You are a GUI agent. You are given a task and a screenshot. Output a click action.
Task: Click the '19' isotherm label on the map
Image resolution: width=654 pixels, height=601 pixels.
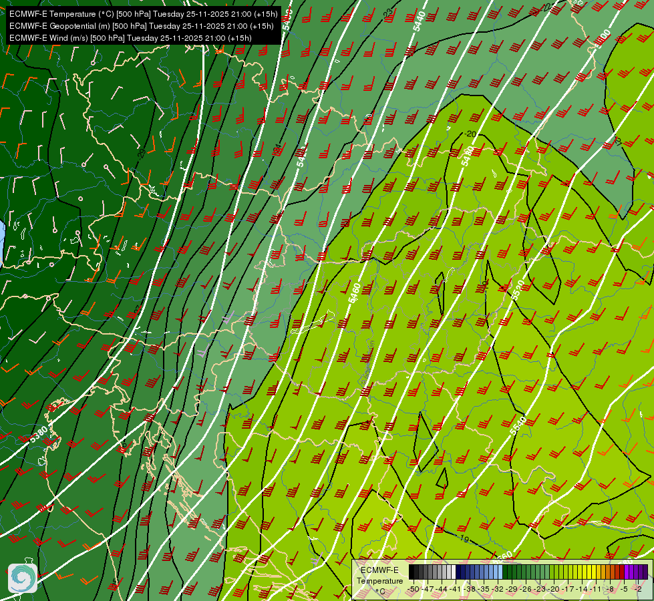(465, 538)
